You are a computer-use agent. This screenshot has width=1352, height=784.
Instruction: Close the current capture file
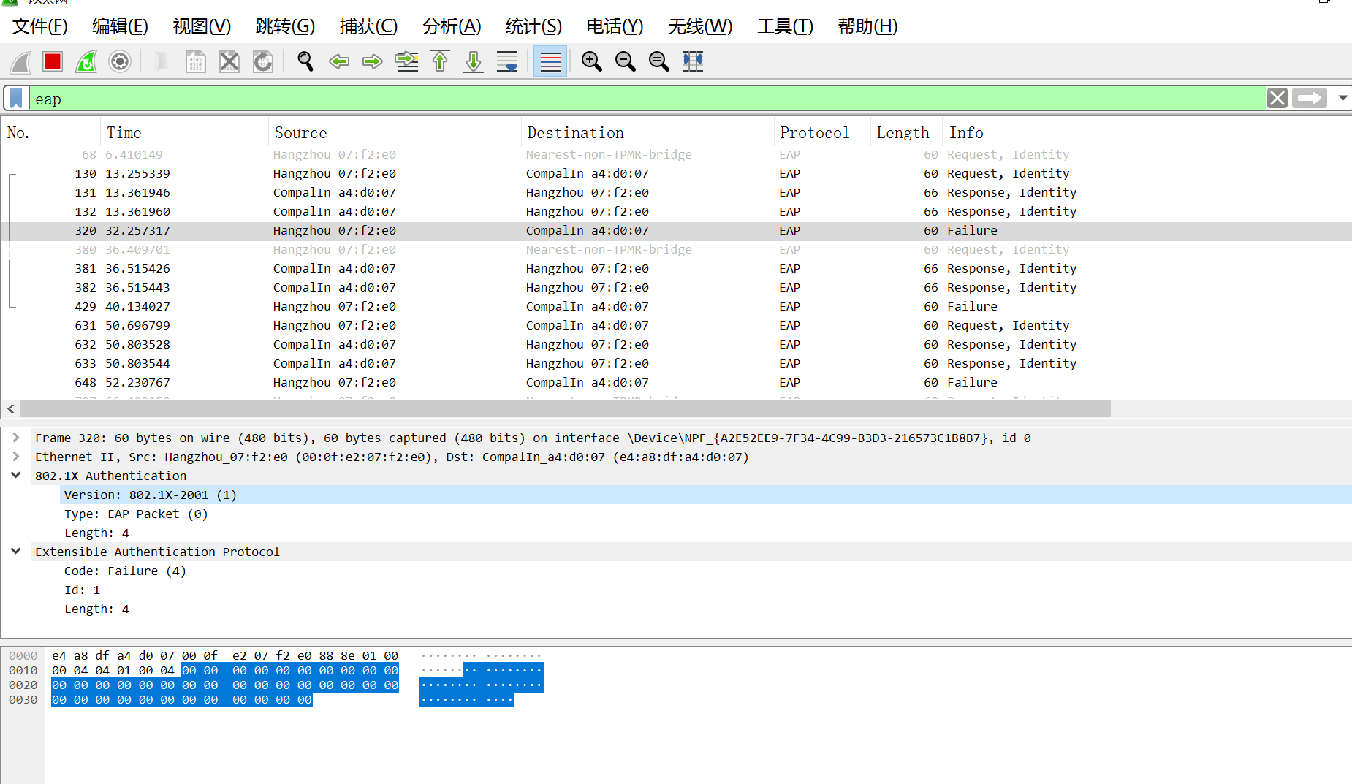coord(229,61)
